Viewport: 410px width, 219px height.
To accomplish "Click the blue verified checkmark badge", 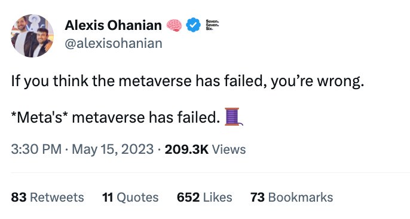I will [193, 25].
